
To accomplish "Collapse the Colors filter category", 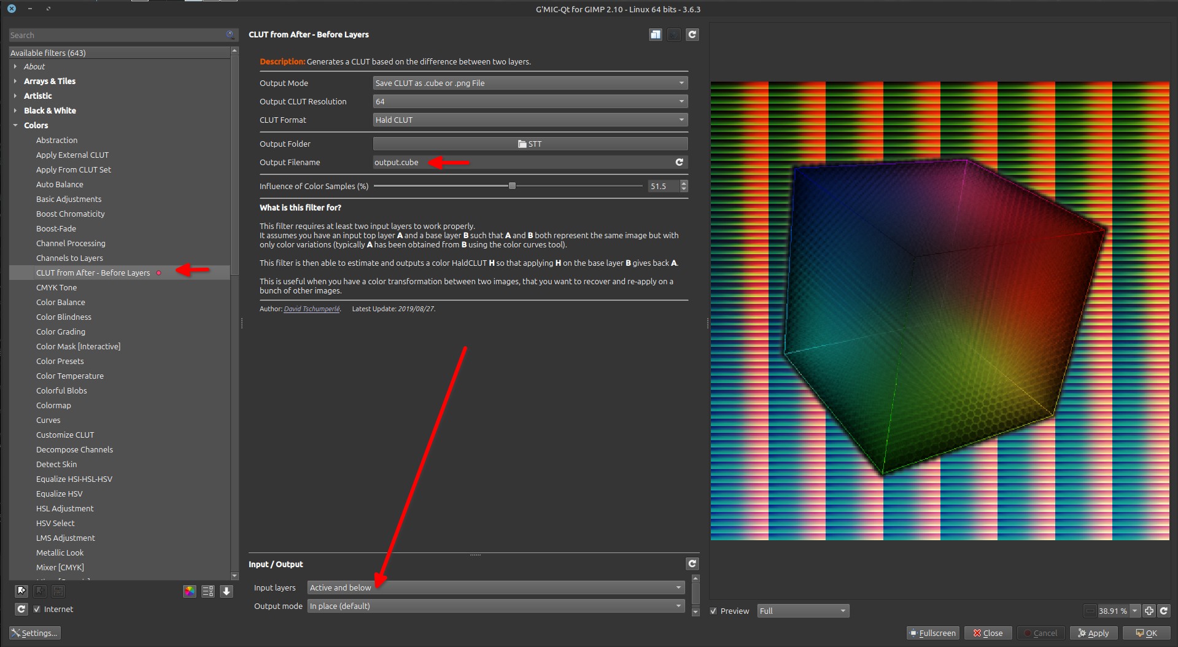I will [x=15, y=126].
